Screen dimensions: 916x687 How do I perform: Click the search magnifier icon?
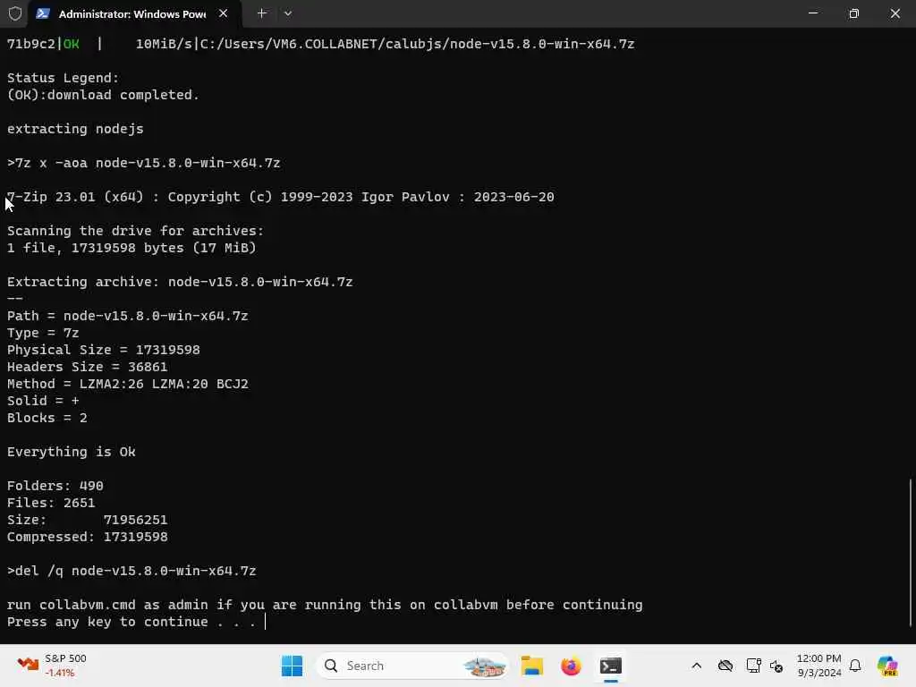point(331,666)
